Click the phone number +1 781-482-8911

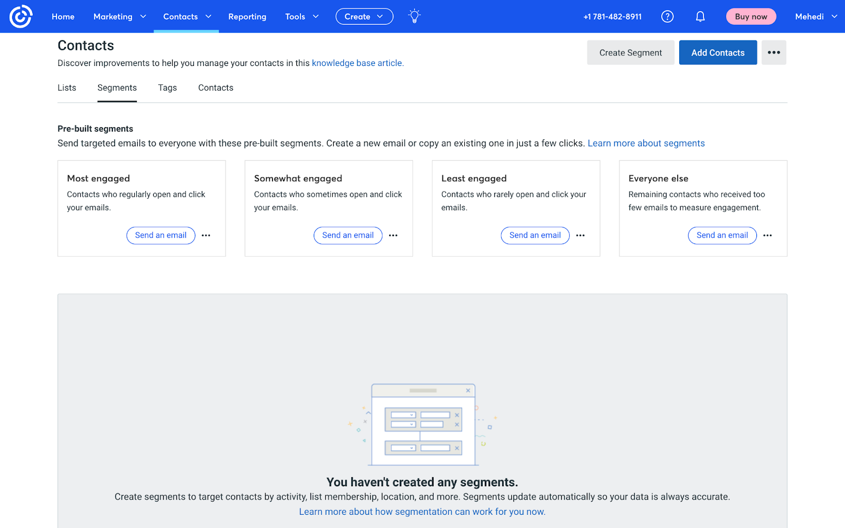pos(613,16)
